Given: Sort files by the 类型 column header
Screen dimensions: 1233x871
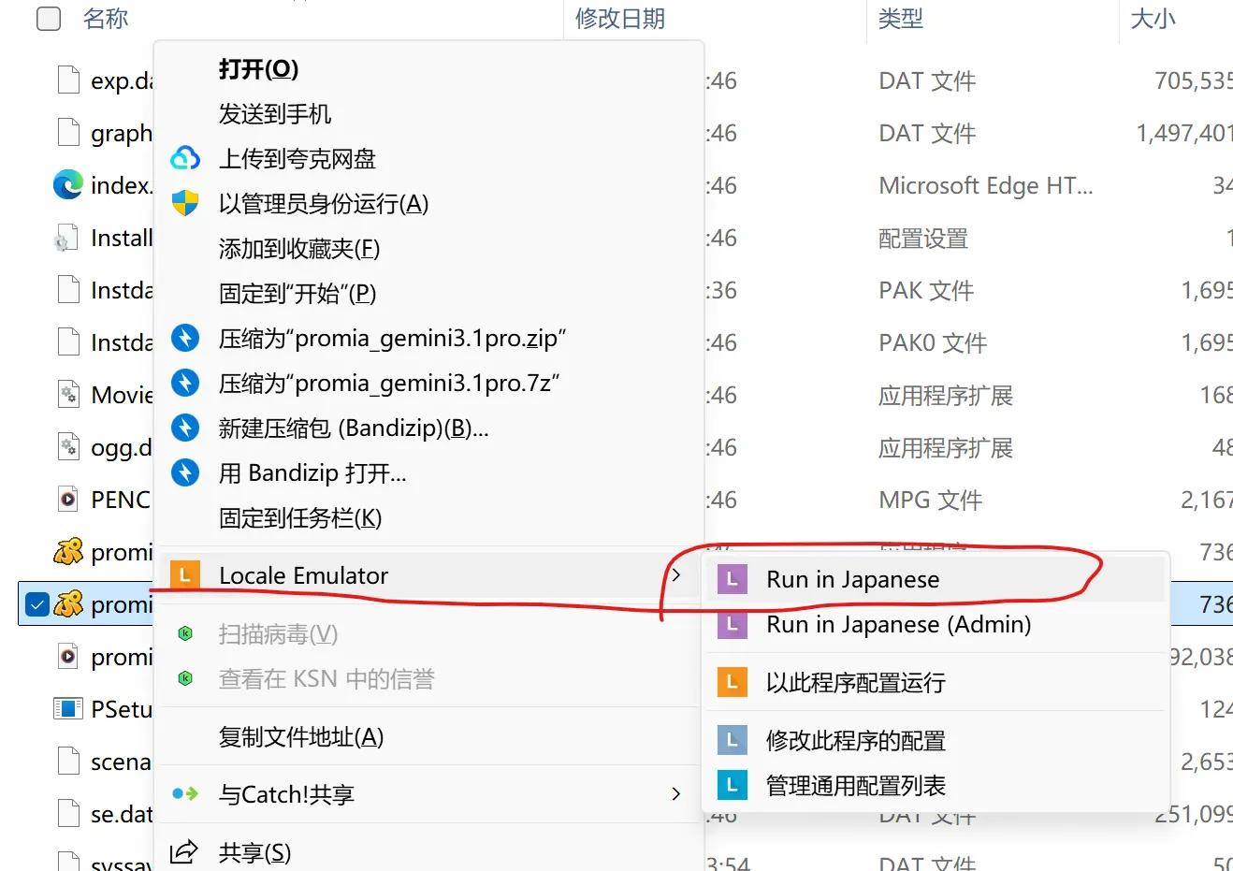Looking at the screenshot, I should [901, 19].
